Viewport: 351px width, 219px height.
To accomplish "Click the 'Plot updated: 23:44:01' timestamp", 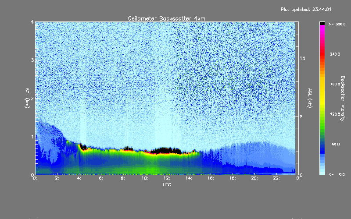I will coord(306,9).
